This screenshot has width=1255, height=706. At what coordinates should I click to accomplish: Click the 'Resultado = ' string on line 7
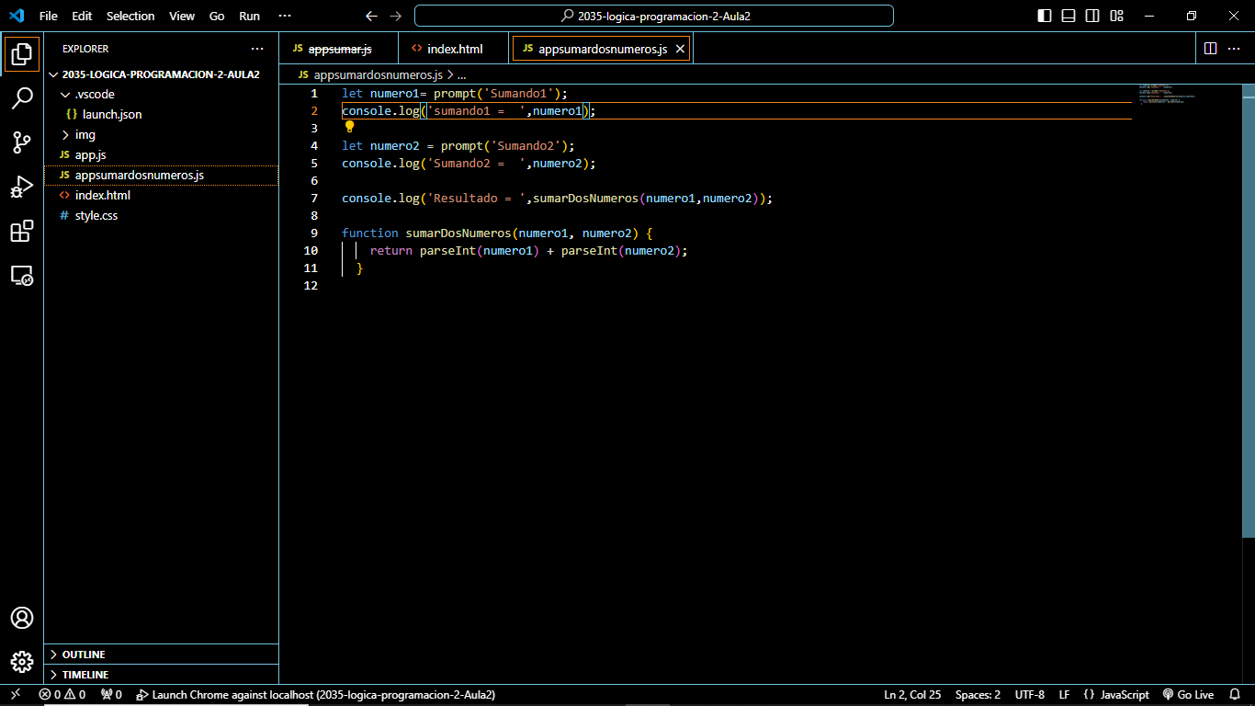pyautogui.click(x=476, y=199)
